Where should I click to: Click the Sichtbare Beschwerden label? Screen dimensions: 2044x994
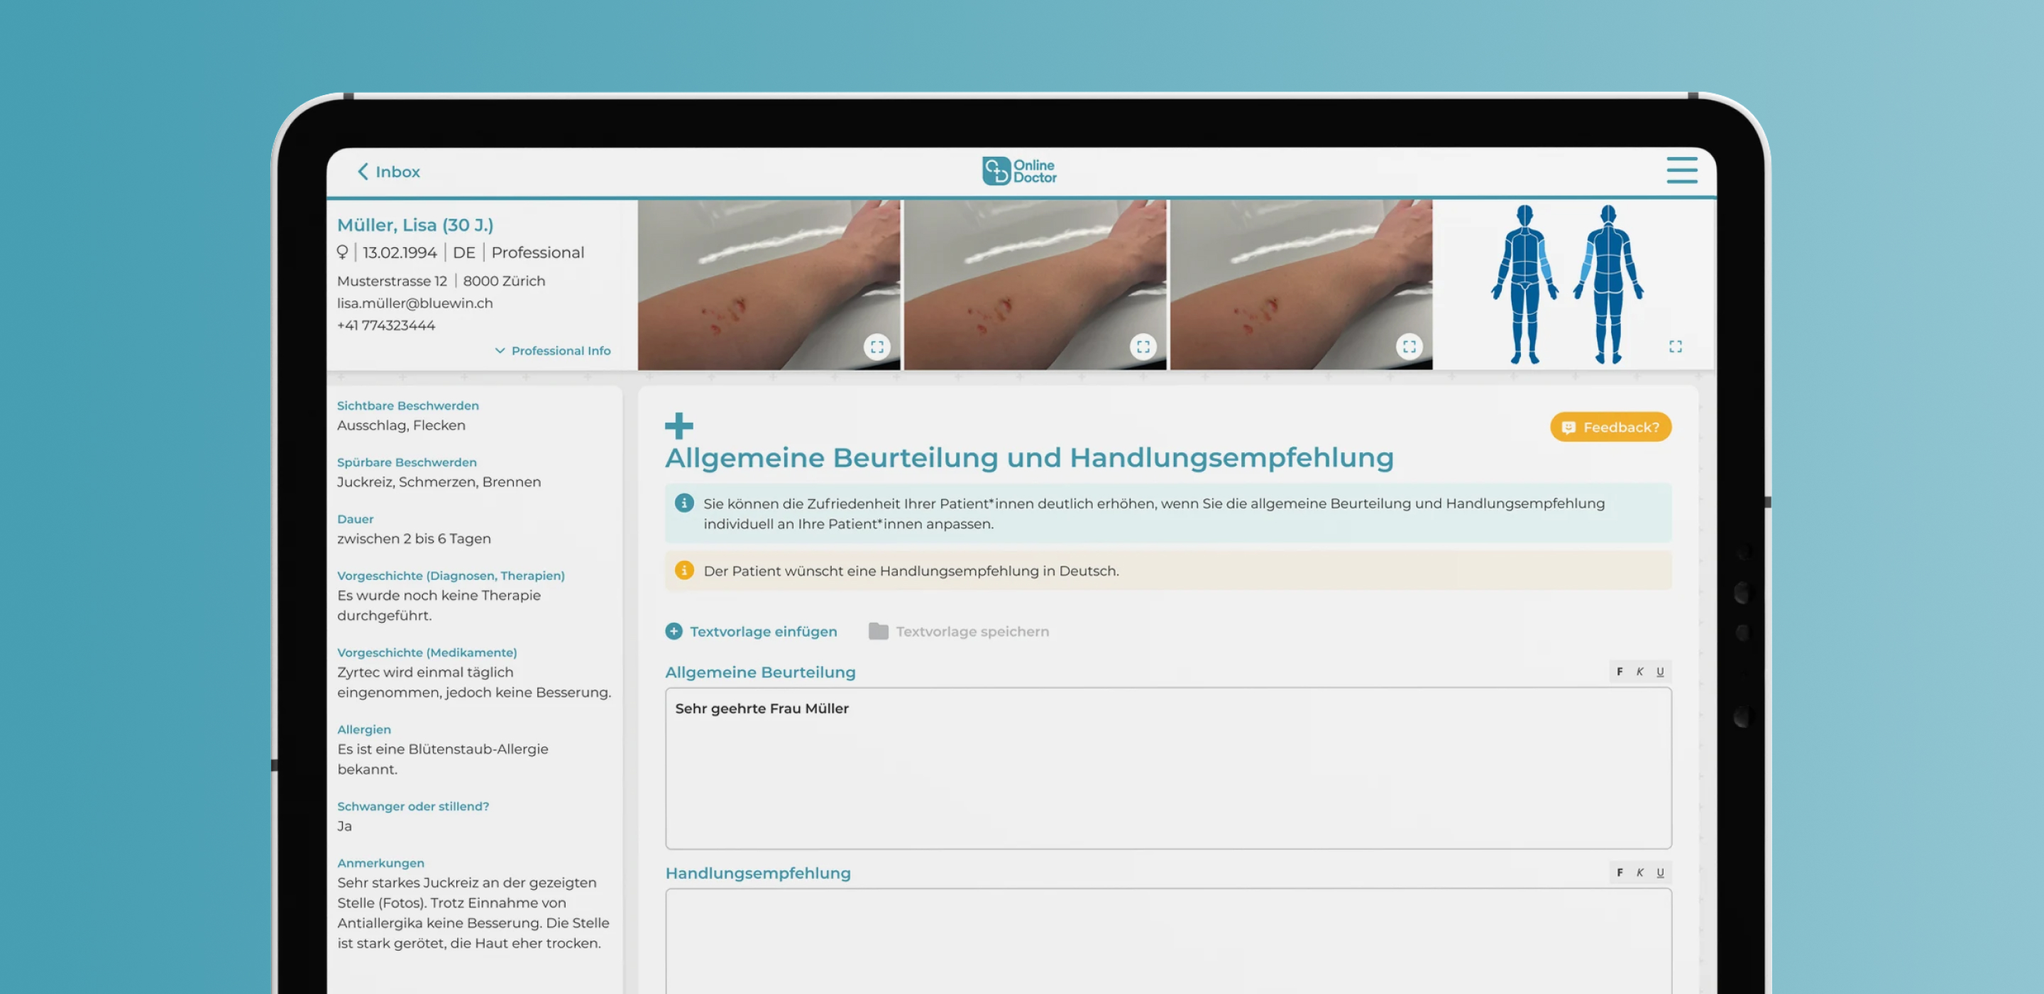click(x=408, y=405)
